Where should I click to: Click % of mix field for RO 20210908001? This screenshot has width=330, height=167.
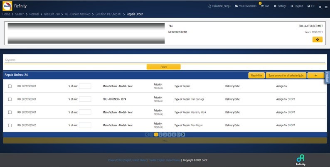point(85,86)
